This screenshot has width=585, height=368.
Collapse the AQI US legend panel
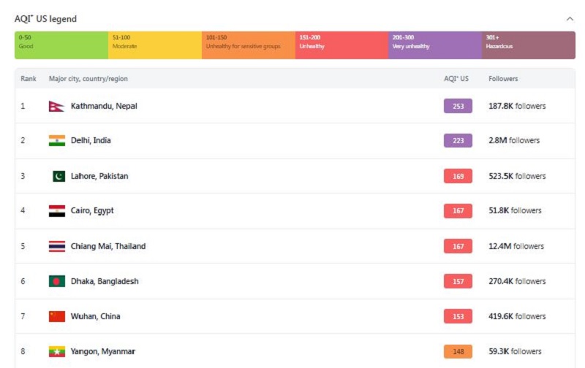pos(570,19)
